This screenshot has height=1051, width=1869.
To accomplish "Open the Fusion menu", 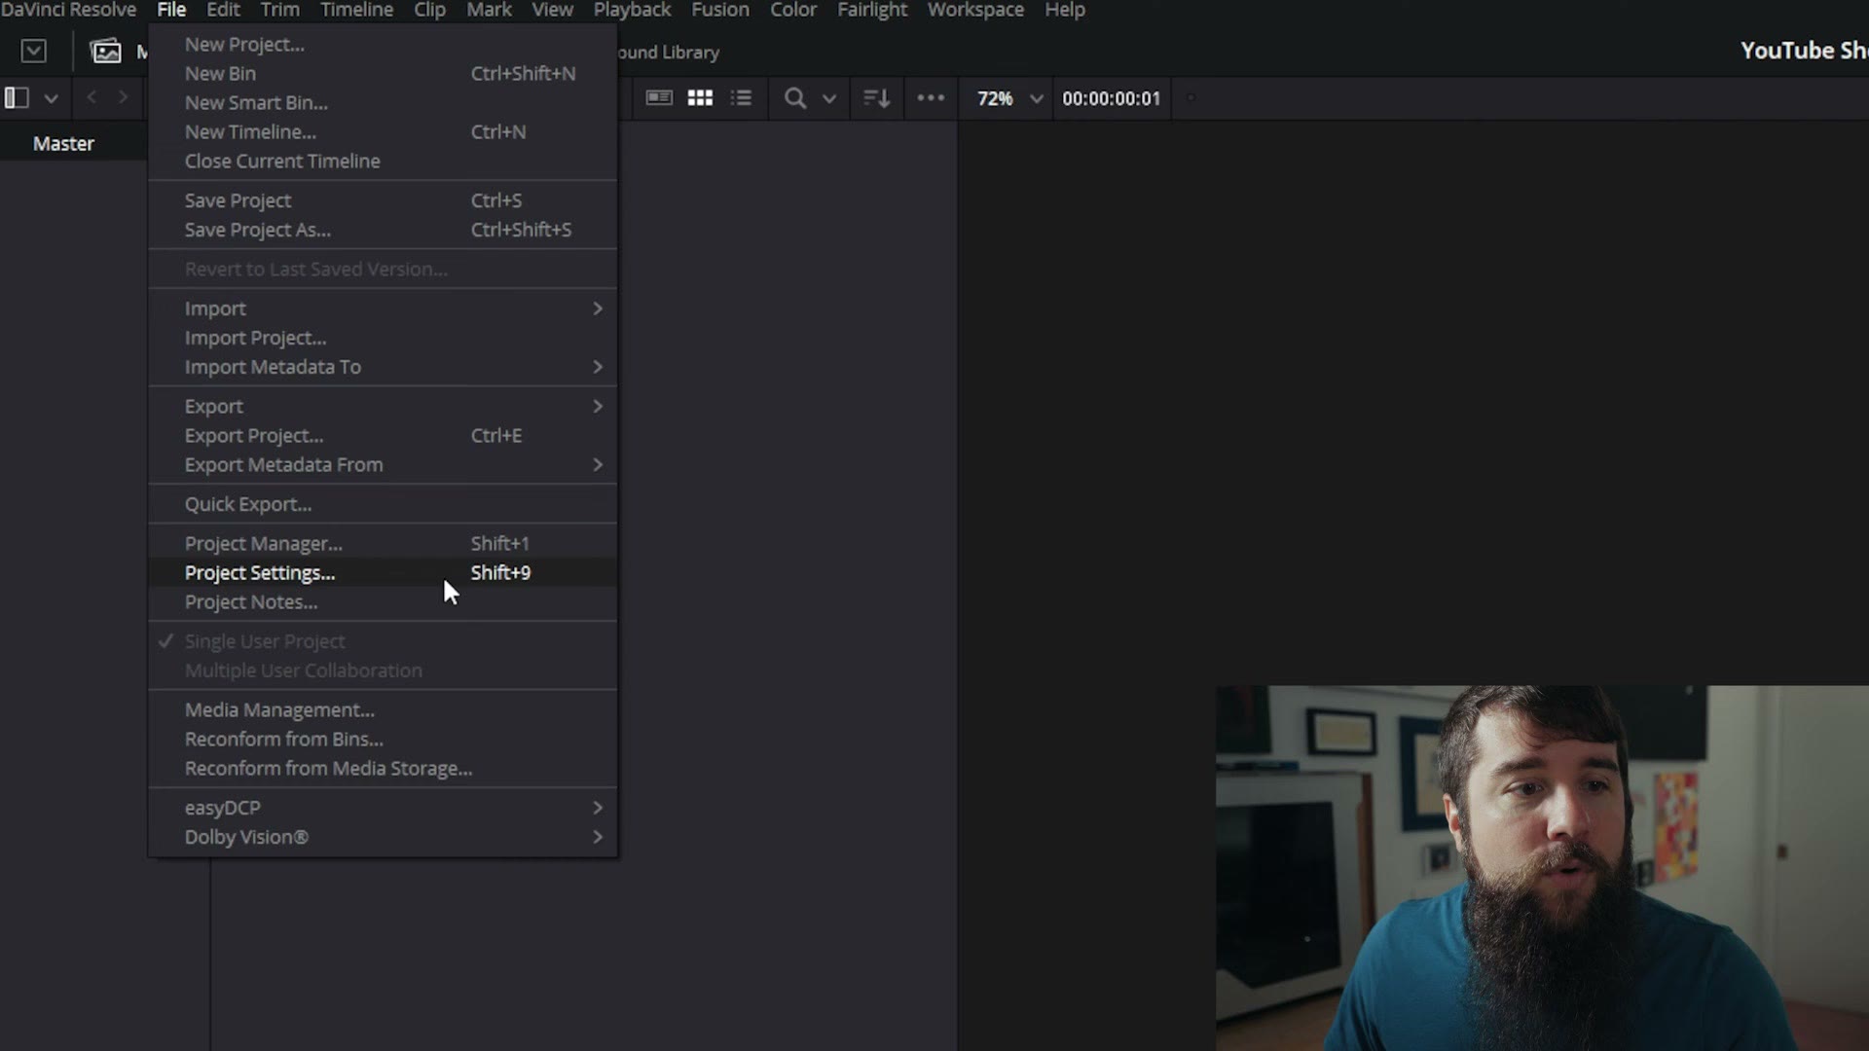I will tap(720, 10).
